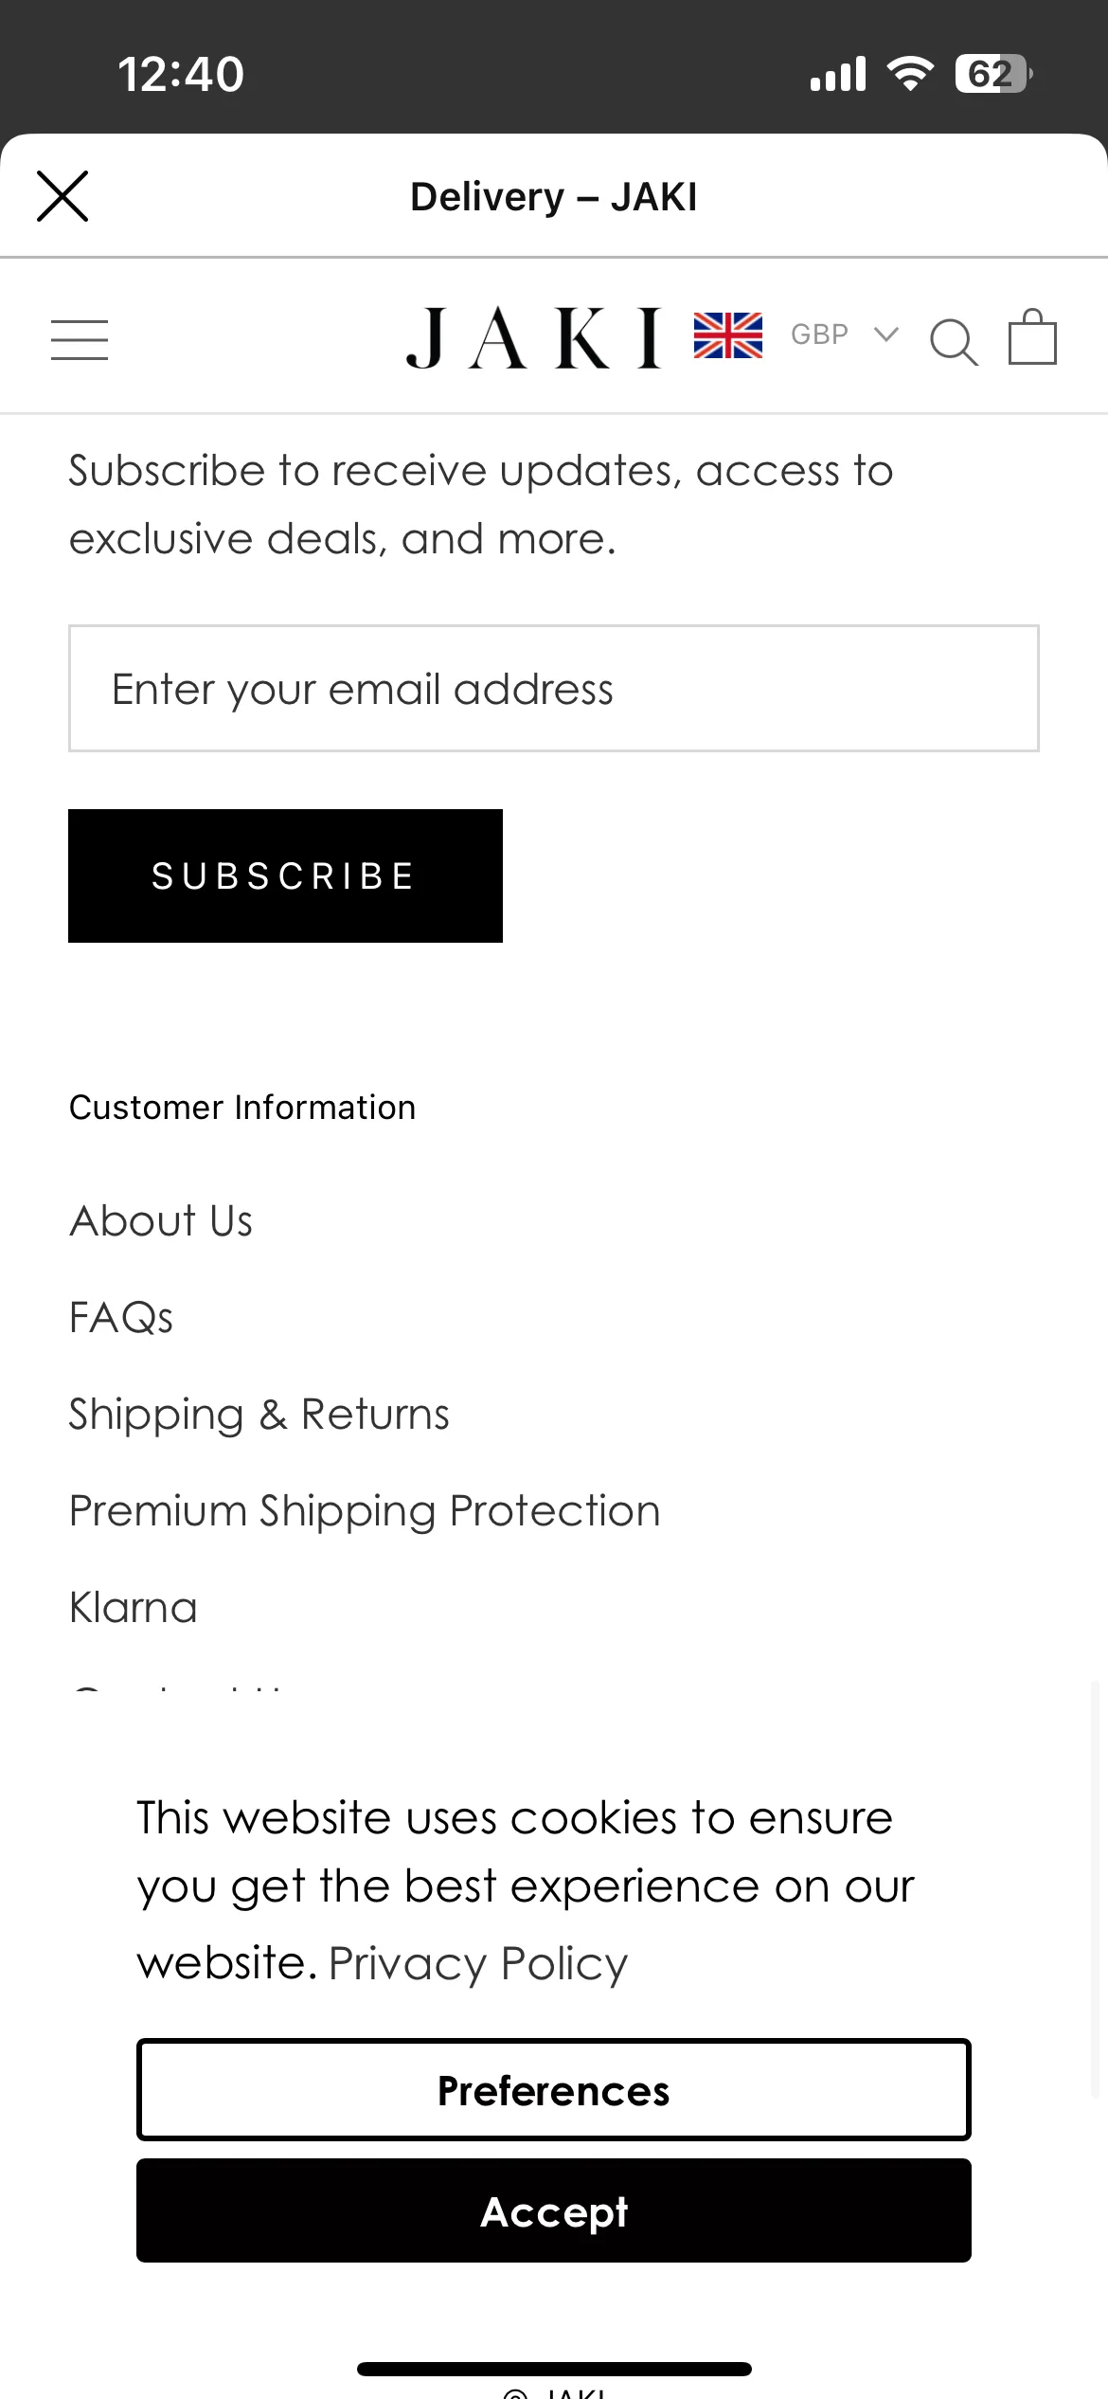Screen dimensions: 1108x2399
Task: Focus the email address field
Action: tap(554, 689)
